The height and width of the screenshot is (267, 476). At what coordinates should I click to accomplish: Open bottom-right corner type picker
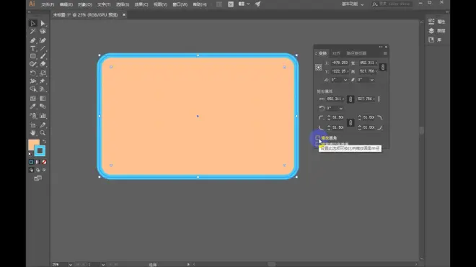(x=379, y=127)
